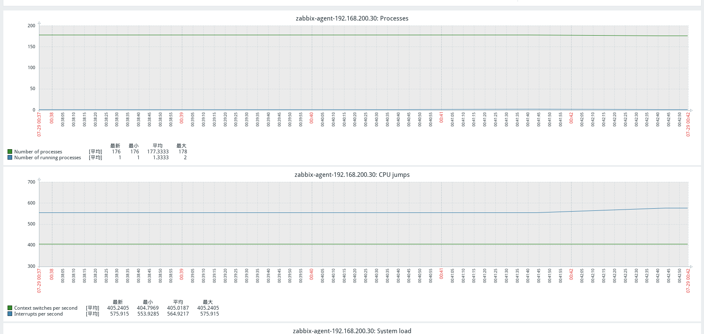Click [平均] tag beside Interrupts per second
This screenshot has width=704, height=334.
(x=93, y=314)
